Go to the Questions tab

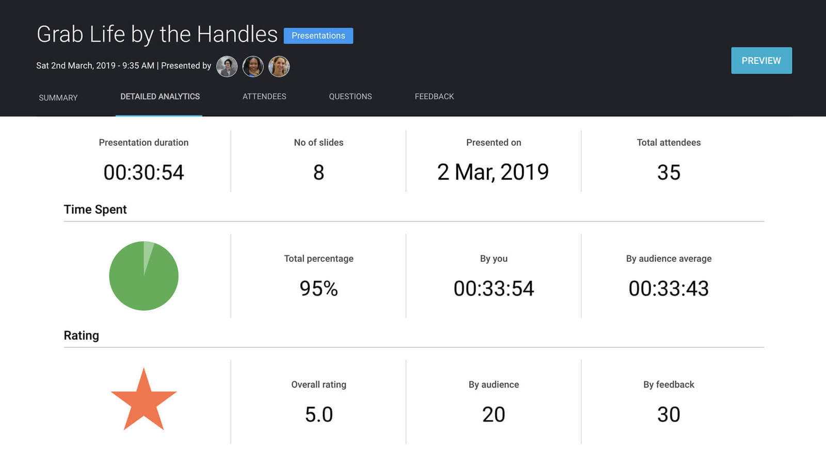click(x=351, y=96)
